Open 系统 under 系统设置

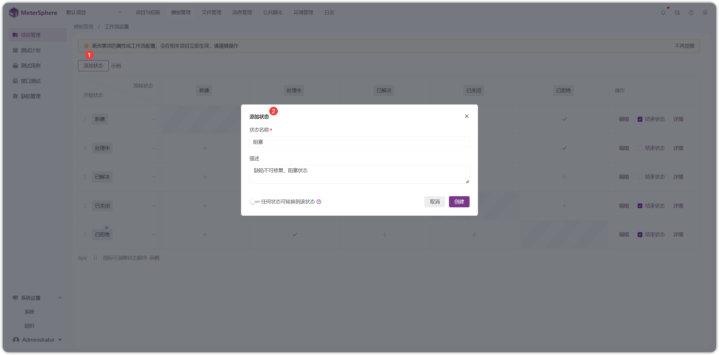(29, 312)
